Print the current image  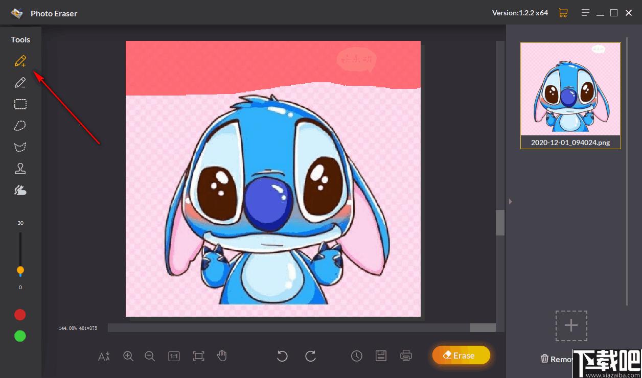406,356
